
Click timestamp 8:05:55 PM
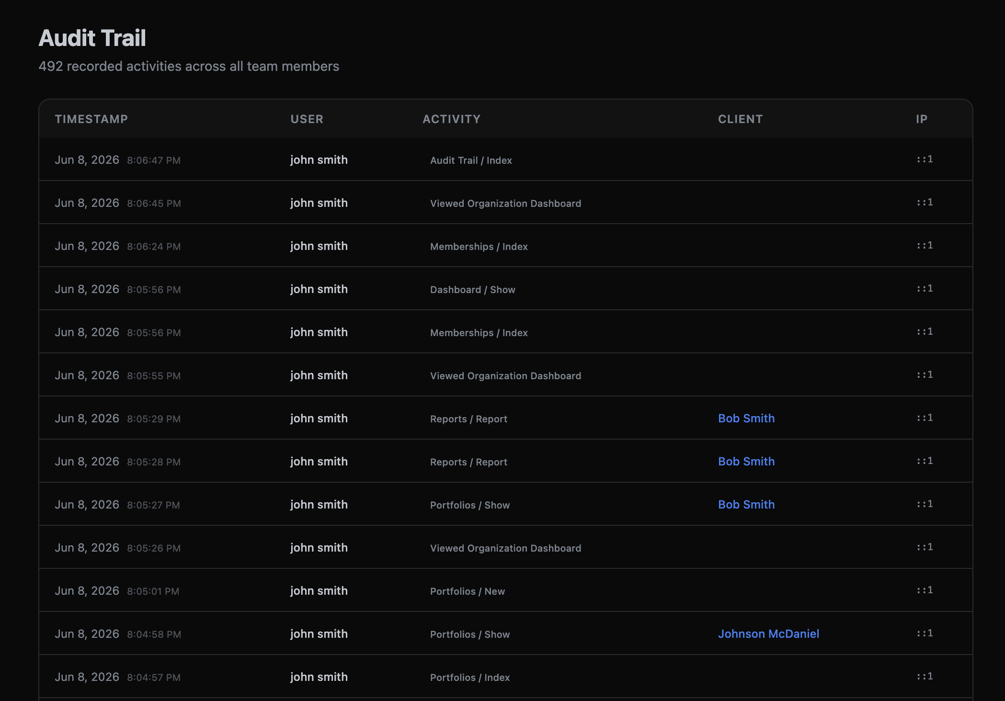(x=154, y=376)
